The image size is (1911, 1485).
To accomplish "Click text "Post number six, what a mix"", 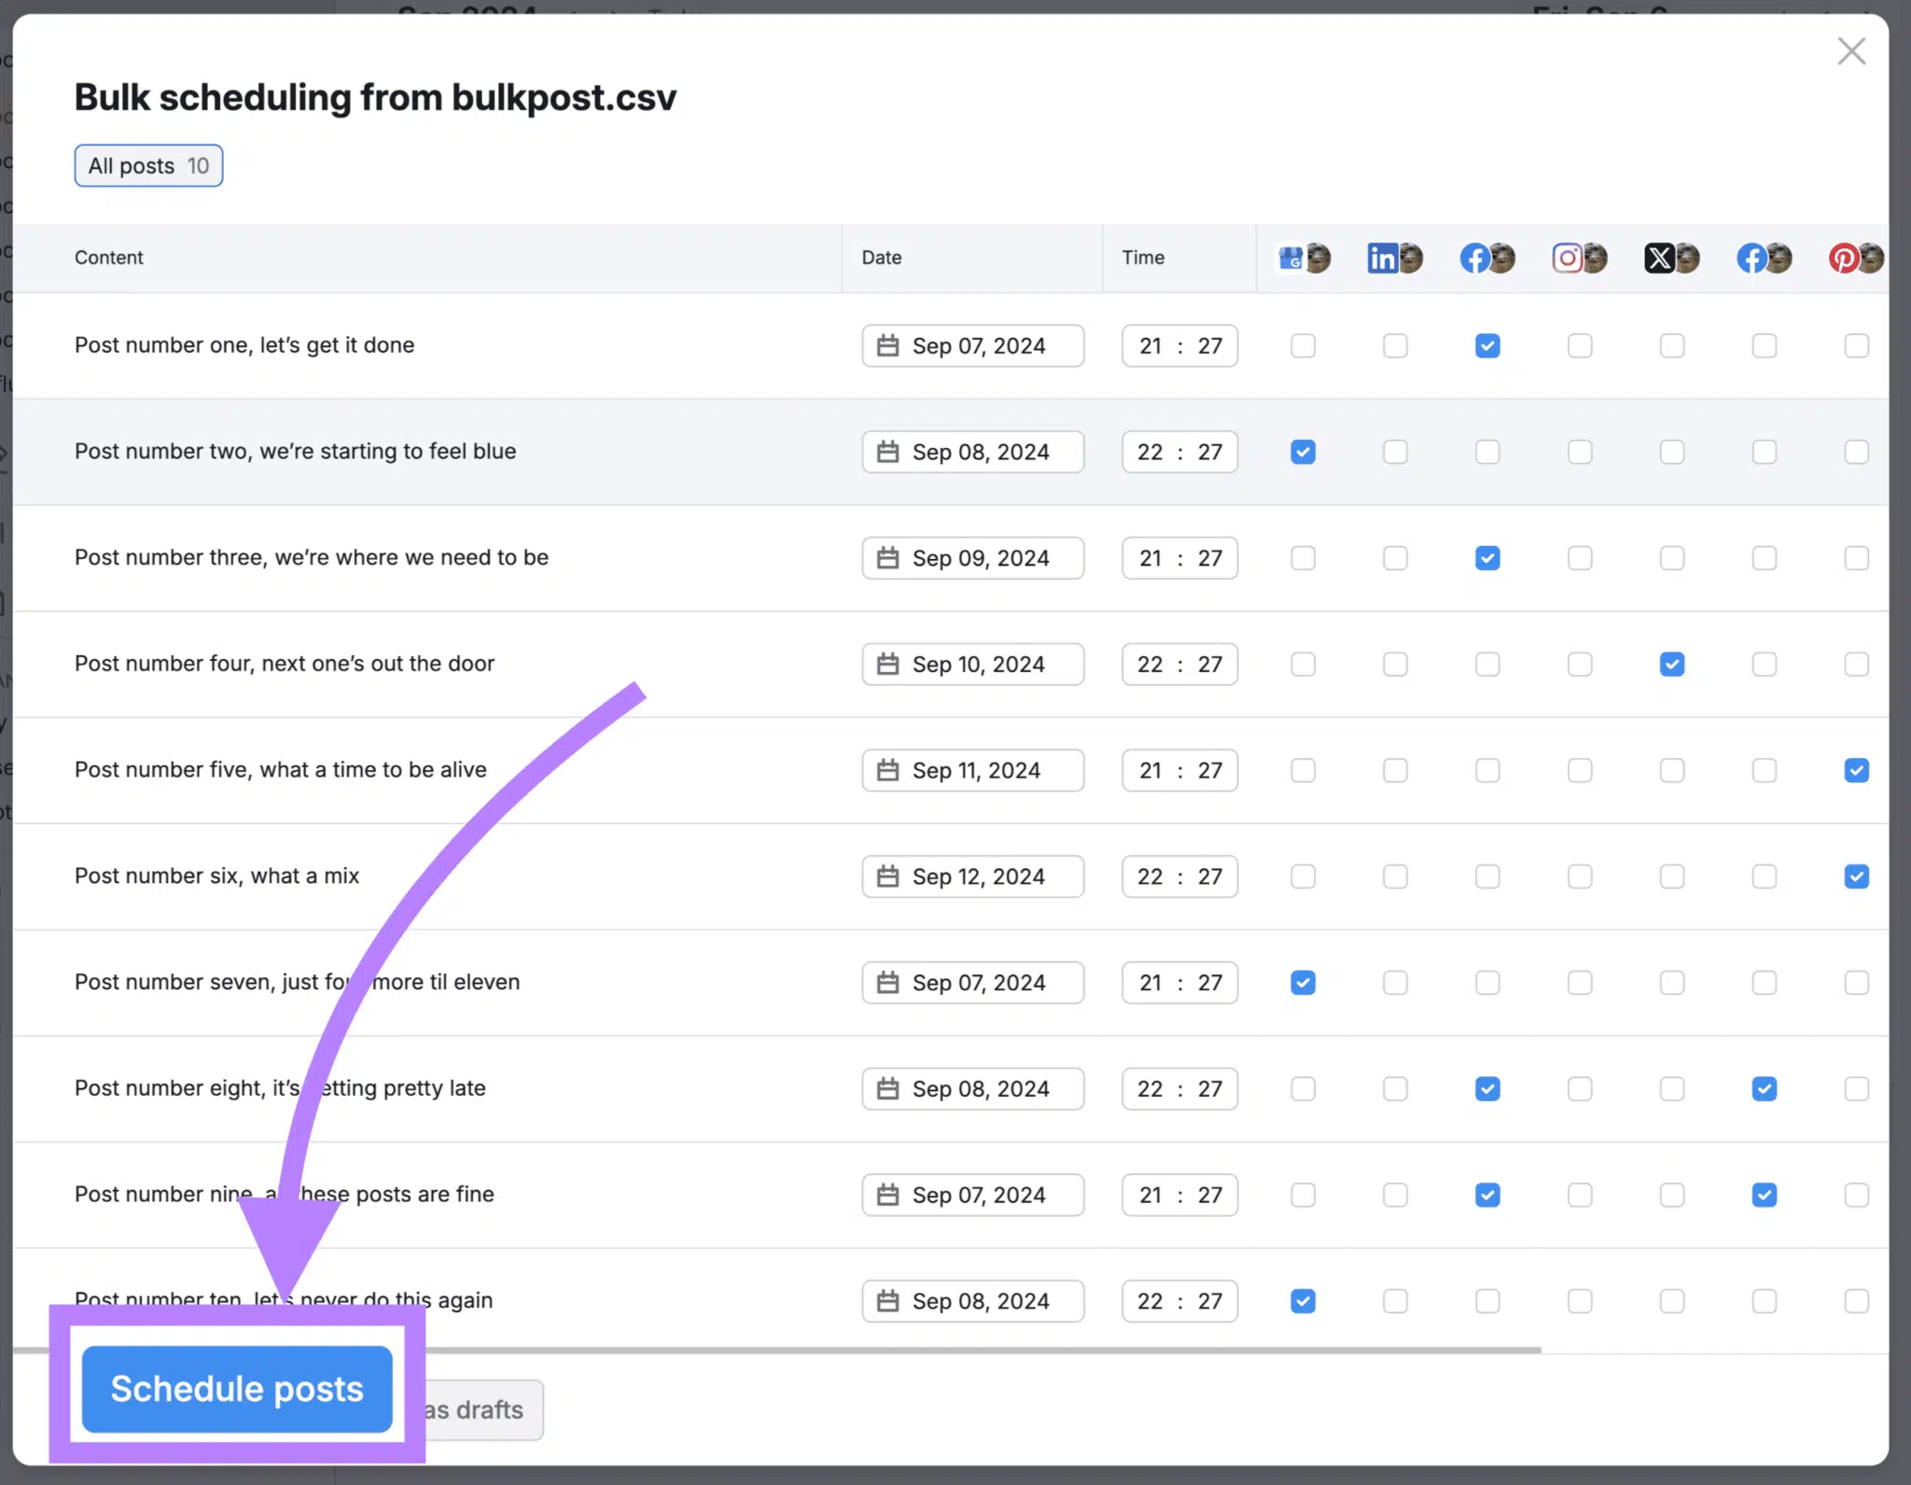I will click(x=216, y=876).
